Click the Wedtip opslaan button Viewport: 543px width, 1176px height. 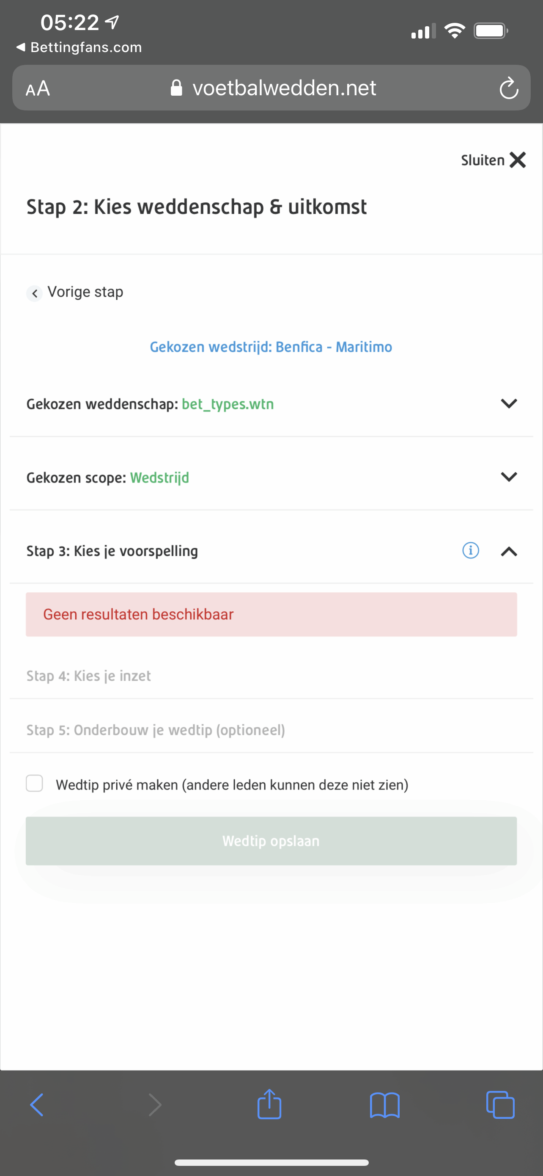click(271, 841)
